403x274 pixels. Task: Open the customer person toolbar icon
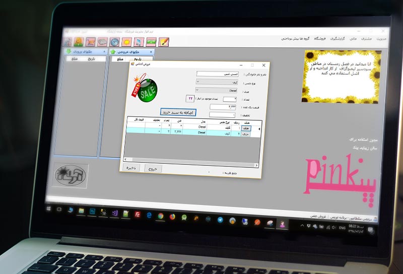point(80,42)
